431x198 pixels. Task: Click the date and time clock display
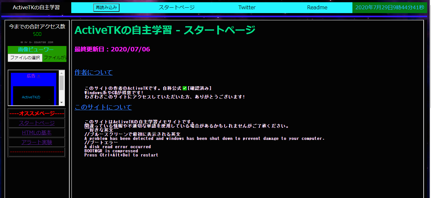click(390, 8)
